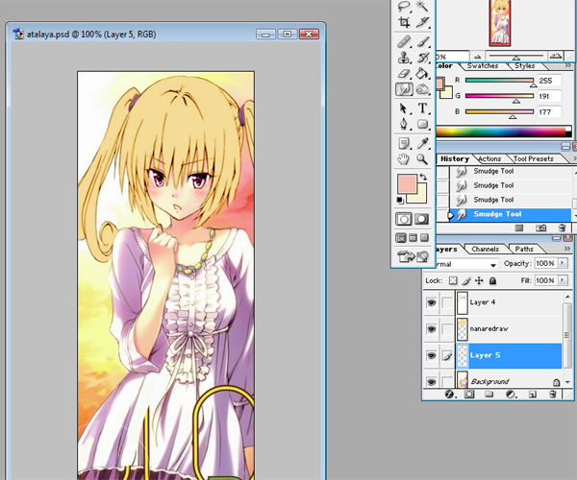The width and height of the screenshot is (577, 480).
Task: Select the Crop tool
Action: point(404,22)
